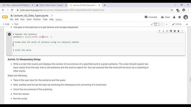191x107 pixels.
Task: Open the user account avatar
Action: 186,17
